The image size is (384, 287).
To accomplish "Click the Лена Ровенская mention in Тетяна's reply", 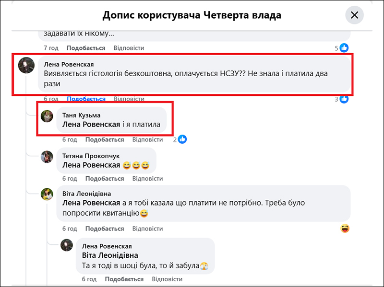I will (x=91, y=165).
